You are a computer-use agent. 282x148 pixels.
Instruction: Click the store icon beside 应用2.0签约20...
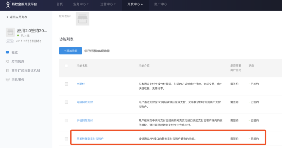[x=10, y=32]
